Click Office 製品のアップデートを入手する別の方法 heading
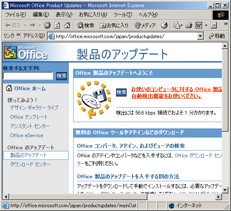The height and width of the screenshot is (211, 231). point(128,177)
